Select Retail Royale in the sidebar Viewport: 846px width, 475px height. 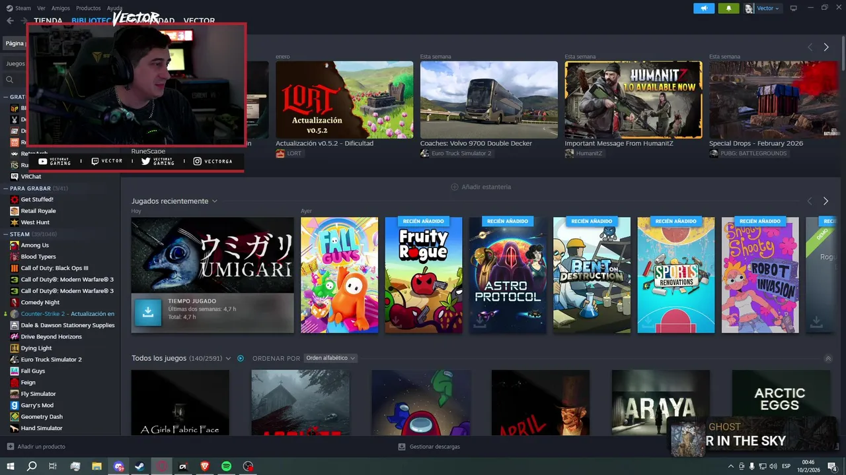(38, 211)
